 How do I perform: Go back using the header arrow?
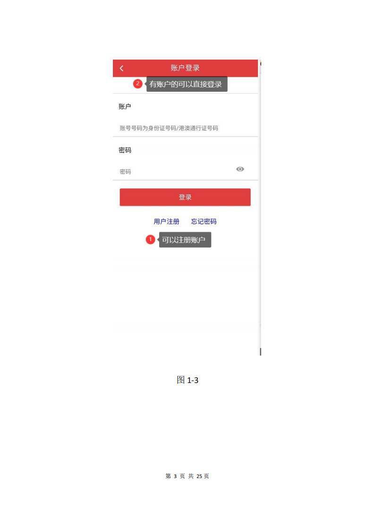(122, 69)
